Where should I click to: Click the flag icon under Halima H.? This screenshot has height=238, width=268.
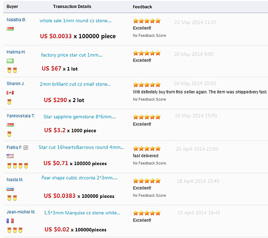click(10, 61)
